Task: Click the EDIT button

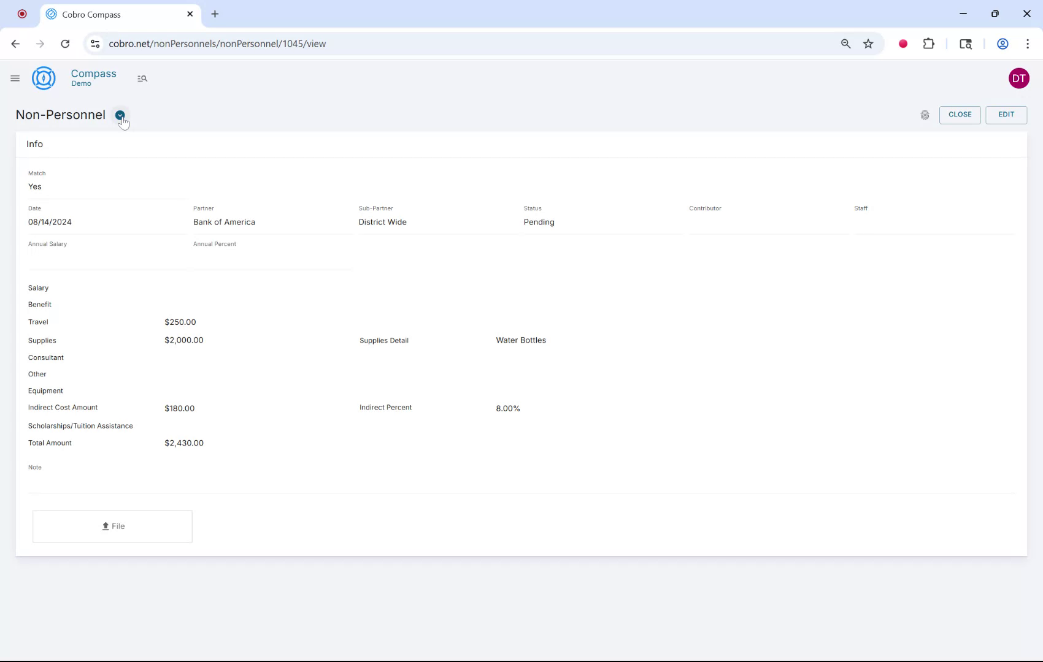Action: [1006, 115]
